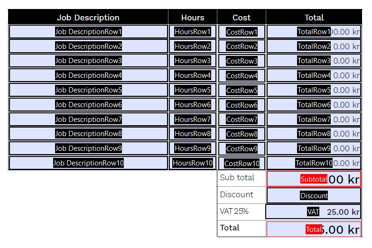The height and width of the screenshot is (248, 372).
Task: Focus the CostRow3 field
Action: coord(242,61)
